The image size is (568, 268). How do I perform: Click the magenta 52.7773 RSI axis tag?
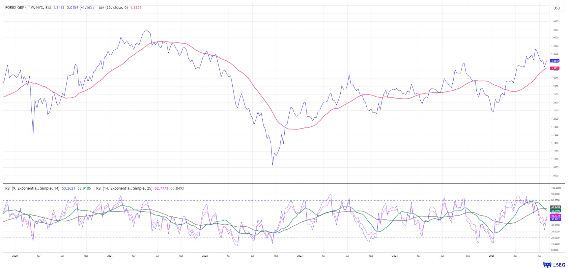pyautogui.click(x=556, y=216)
